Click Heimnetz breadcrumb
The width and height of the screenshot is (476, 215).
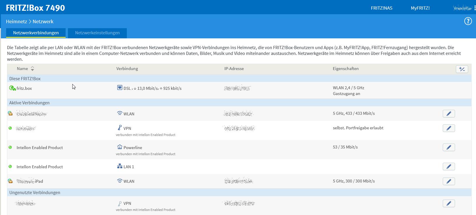pos(16,21)
